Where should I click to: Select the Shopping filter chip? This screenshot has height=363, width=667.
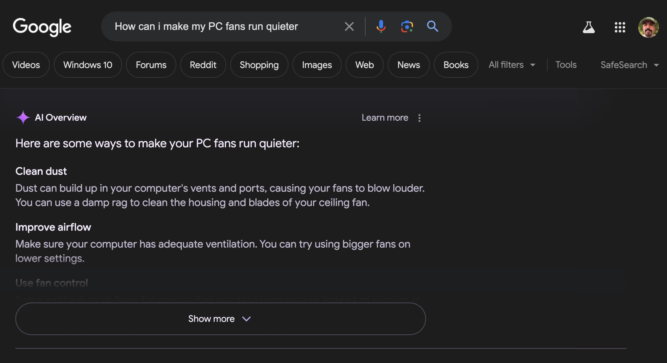259,65
